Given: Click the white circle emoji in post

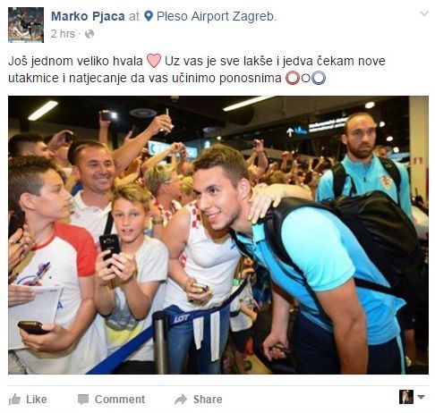Looking at the screenshot, I should (305, 79).
